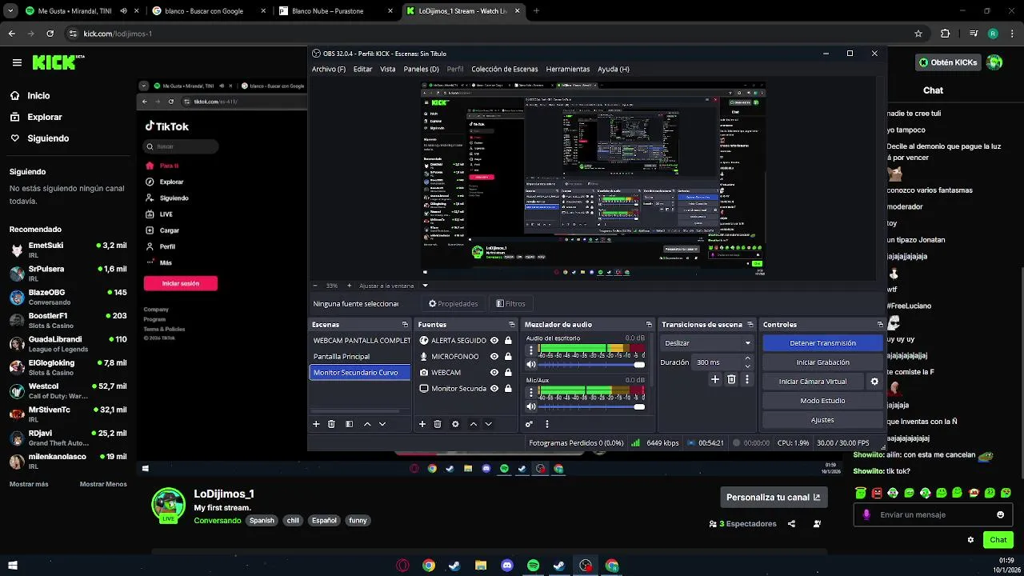Select Pantallla Principal scene
1024x576 pixels.
(x=359, y=357)
